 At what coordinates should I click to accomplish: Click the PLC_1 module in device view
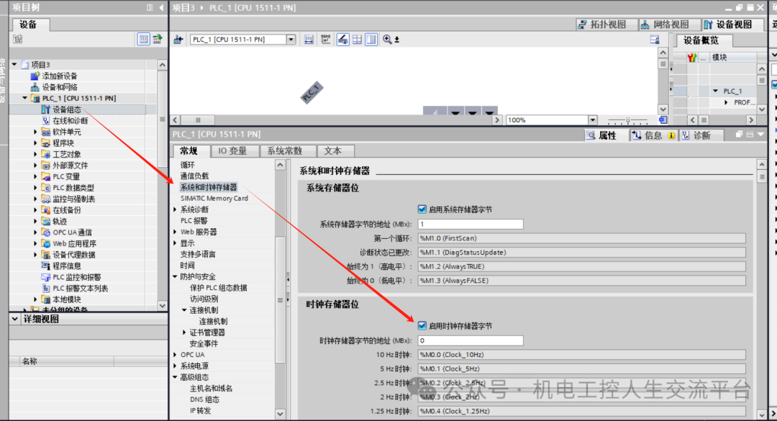pyautogui.click(x=312, y=92)
